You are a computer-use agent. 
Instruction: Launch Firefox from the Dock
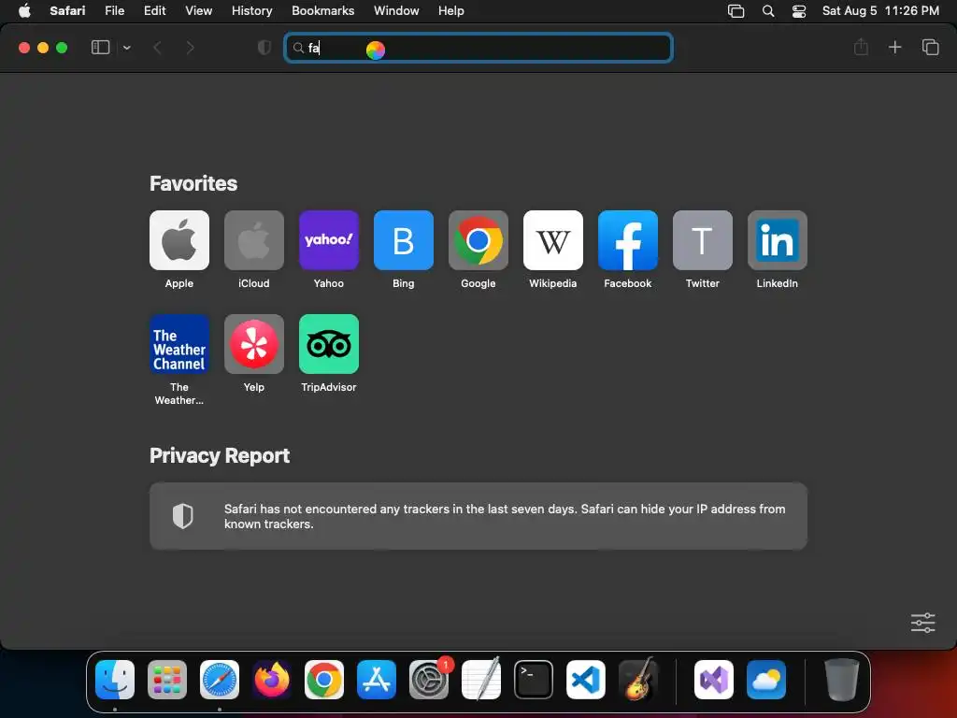tap(272, 679)
